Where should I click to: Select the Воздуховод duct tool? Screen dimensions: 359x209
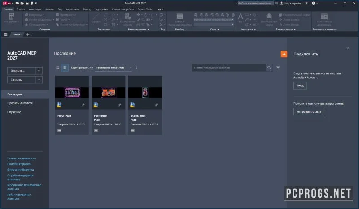coord(35,15)
